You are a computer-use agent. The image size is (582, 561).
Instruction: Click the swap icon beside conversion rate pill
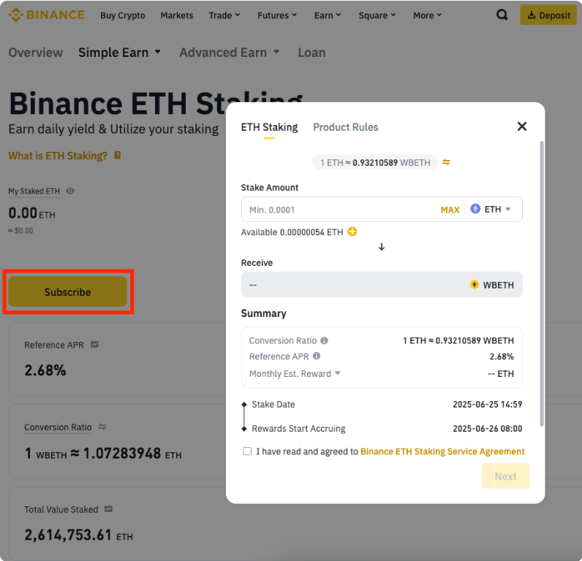(x=446, y=162)
